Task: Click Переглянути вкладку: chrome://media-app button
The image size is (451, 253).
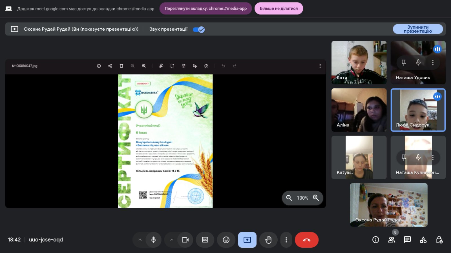Action: pos(205,8)
